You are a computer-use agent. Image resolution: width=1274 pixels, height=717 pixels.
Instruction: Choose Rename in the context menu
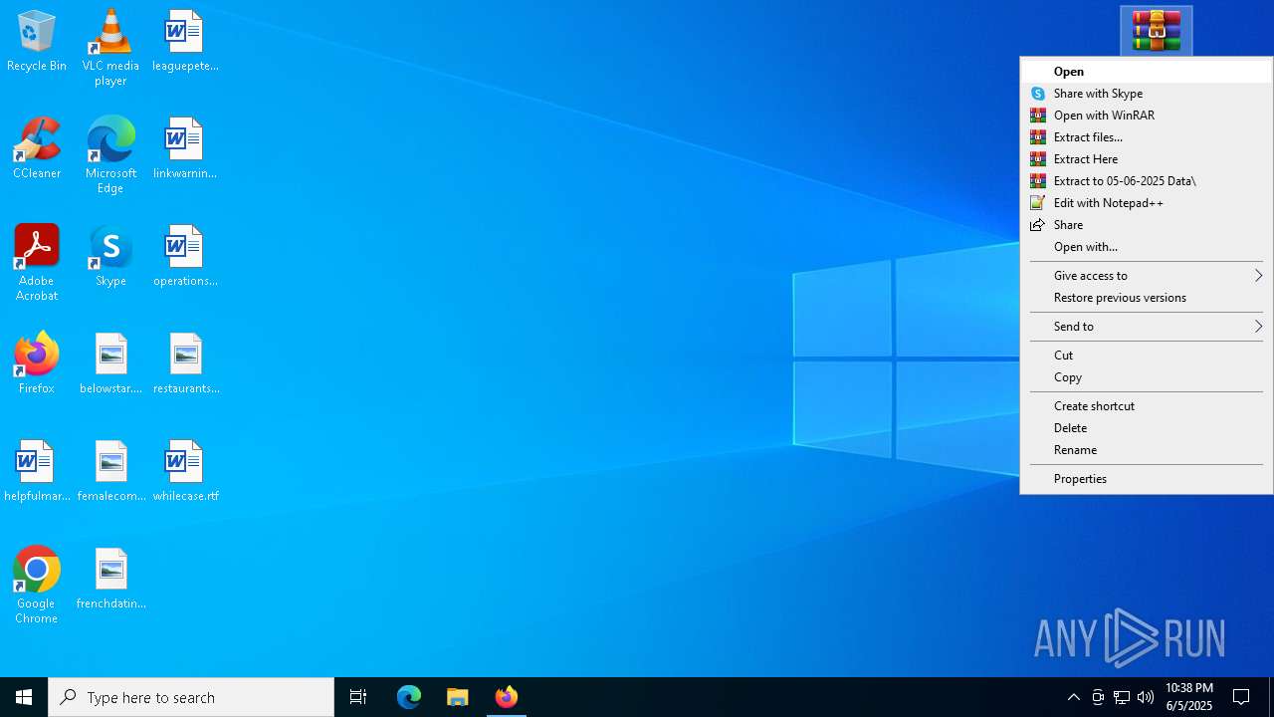click(1147, 450)
